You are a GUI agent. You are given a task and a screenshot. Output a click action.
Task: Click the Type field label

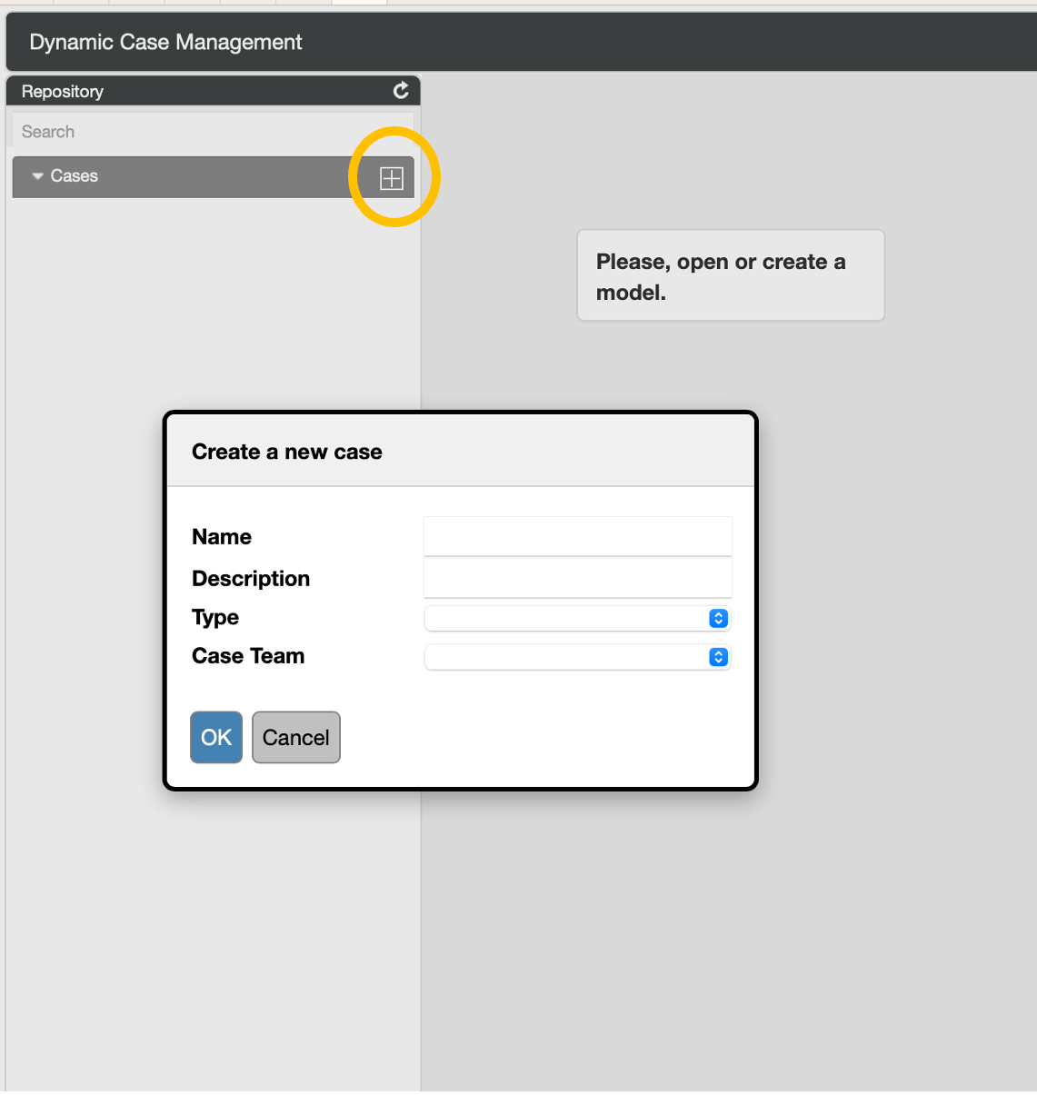pos(215,618)
